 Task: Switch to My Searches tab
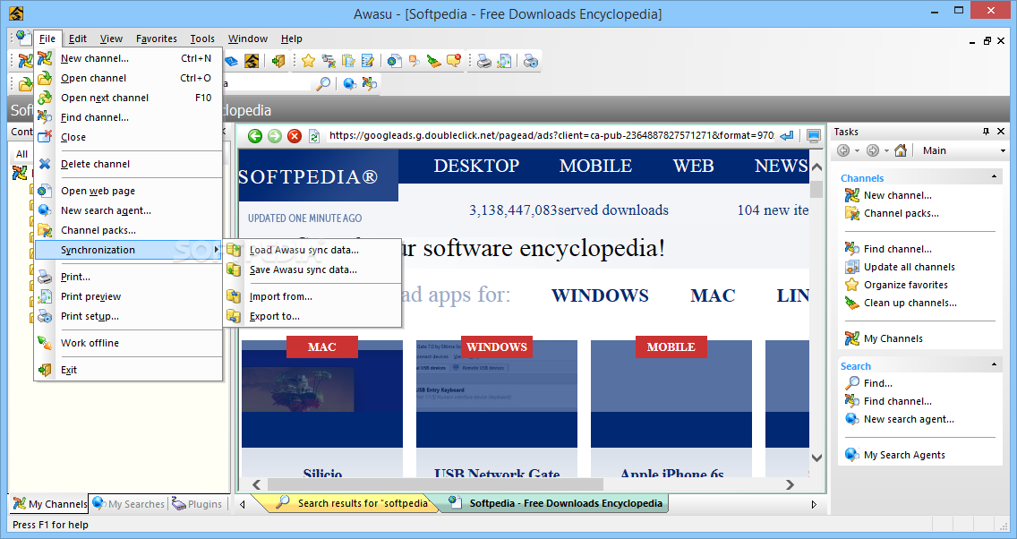click(128, 504)
